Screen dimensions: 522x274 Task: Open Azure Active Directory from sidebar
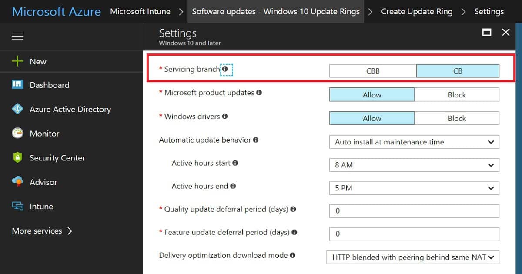(71, 109)
